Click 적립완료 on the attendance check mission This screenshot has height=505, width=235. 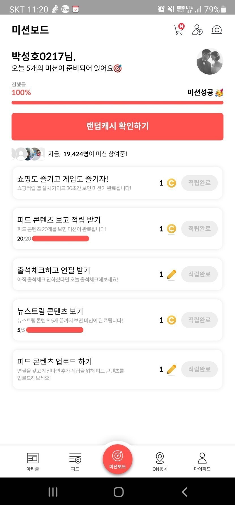(x=199, y=274)
